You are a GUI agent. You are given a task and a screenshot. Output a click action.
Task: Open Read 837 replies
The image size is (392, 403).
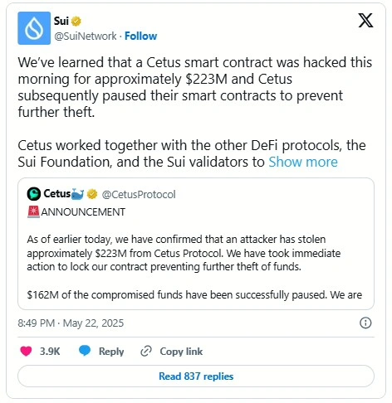coord(196,376)
